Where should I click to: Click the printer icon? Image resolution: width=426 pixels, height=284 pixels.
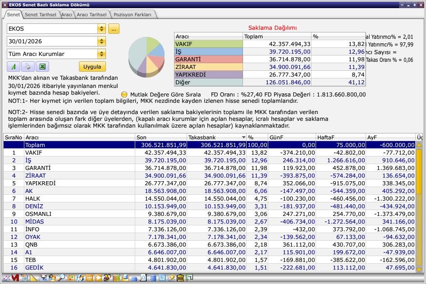(27, 67)
